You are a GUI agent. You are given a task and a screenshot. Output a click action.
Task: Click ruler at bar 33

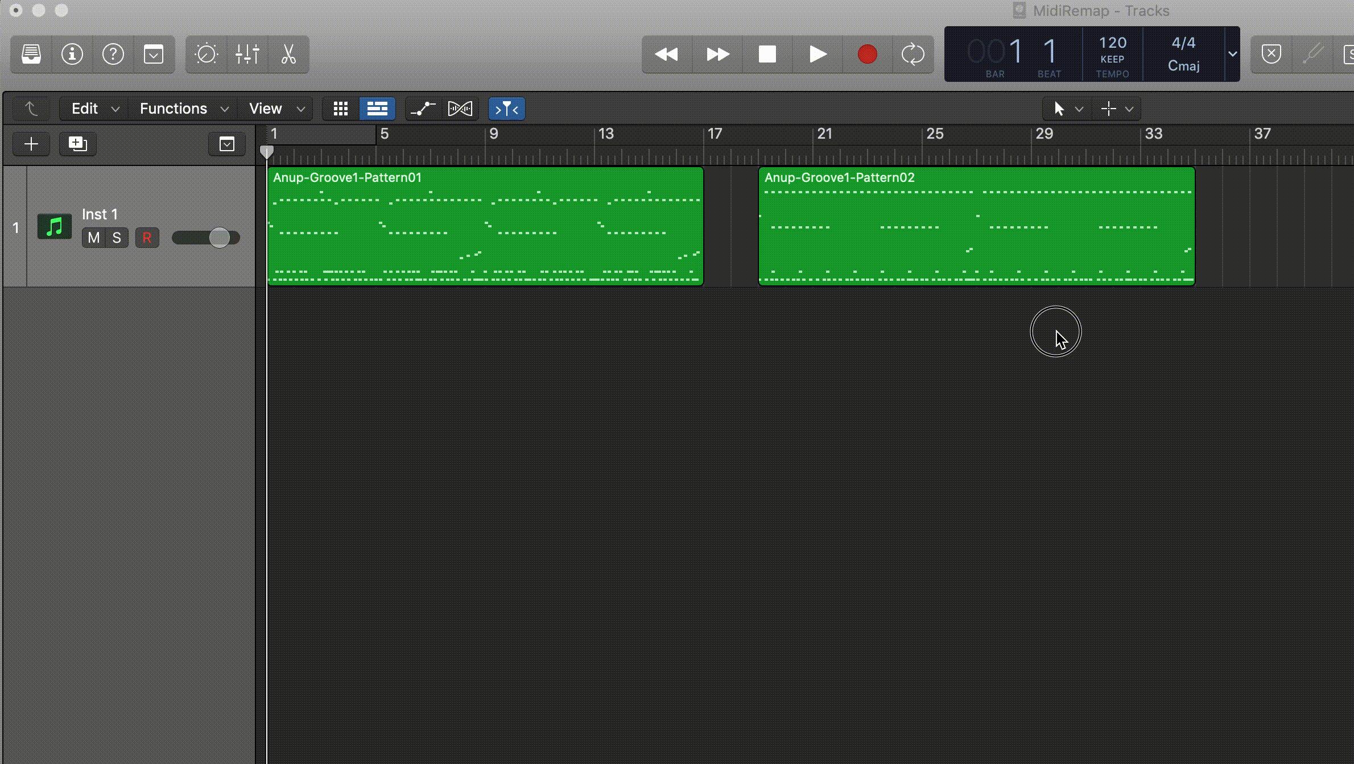1153,134
